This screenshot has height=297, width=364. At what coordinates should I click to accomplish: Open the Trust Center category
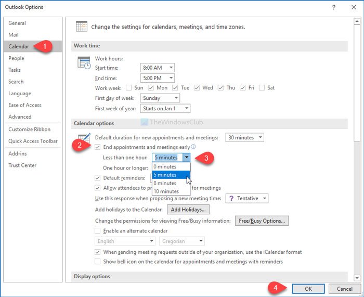point(22,165)
